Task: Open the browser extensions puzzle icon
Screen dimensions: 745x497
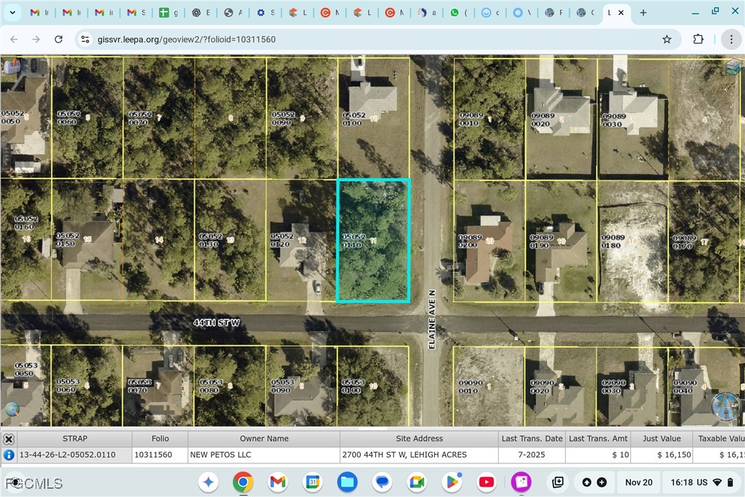Action: 698,39
